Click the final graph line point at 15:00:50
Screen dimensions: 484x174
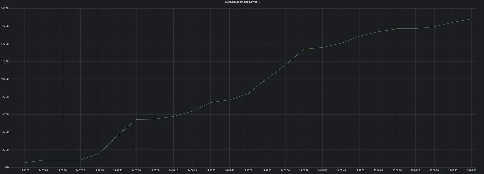(x=471, y=19)
